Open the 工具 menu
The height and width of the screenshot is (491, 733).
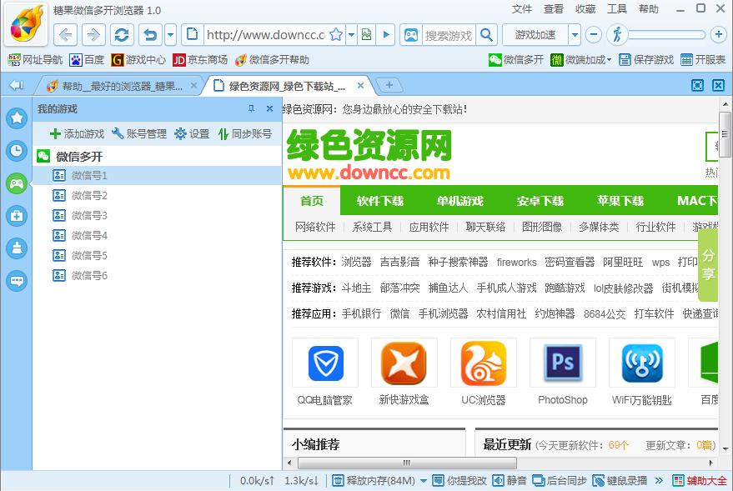618,9
